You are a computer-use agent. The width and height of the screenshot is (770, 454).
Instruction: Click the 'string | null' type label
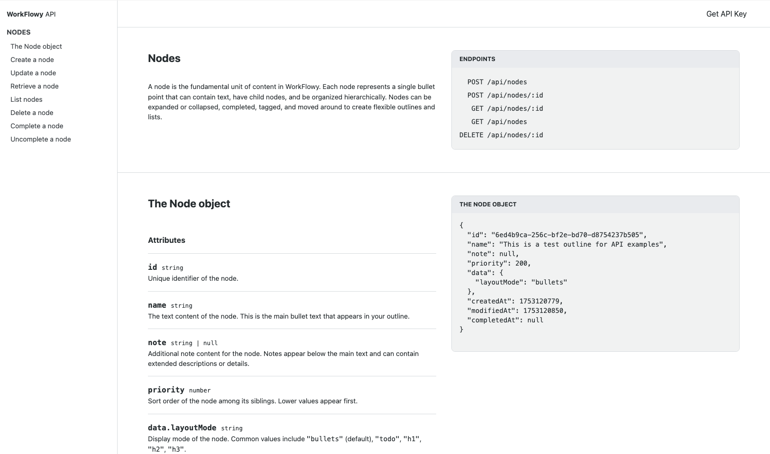(194, 343)
